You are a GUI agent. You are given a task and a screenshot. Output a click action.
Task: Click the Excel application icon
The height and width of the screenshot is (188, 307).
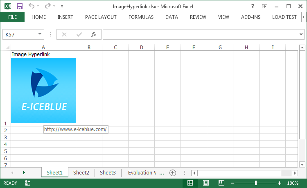pos(8,6)
